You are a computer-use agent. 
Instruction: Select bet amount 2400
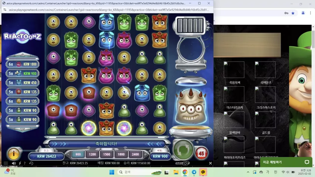[135, 154]
